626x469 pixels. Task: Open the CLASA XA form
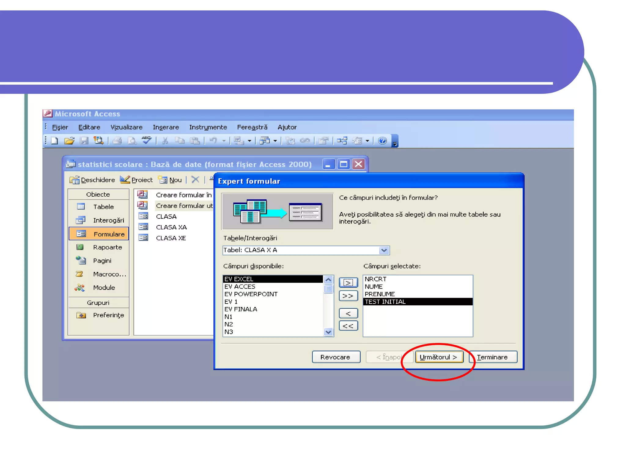pos(171,227)
